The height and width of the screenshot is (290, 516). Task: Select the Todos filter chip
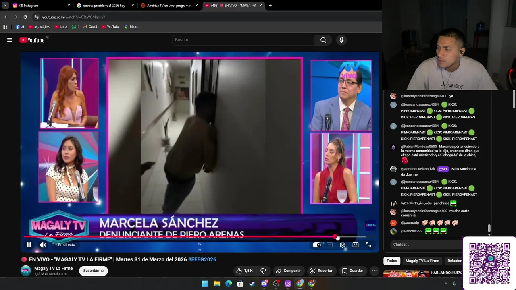[x=392, y=261]
